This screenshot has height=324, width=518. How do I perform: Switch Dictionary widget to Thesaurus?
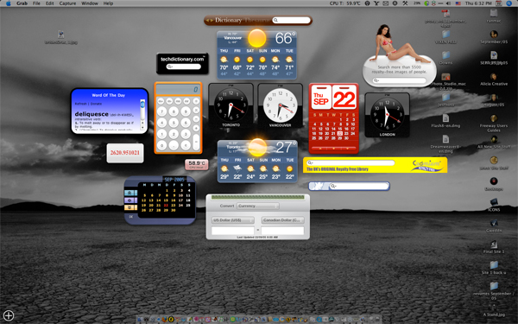point(257,20)
